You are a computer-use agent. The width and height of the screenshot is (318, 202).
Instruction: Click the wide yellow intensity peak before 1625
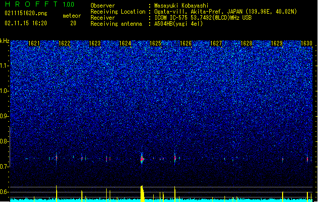coord(143,193)
